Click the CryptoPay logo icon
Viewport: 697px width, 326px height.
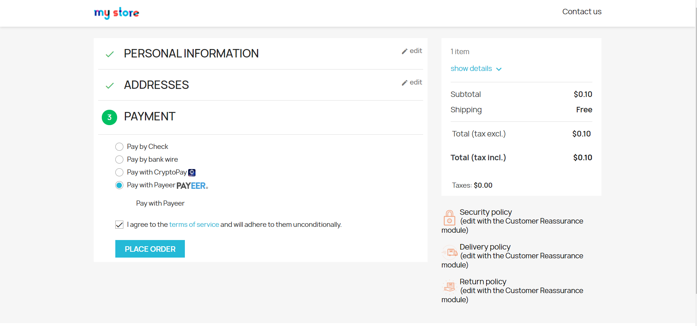pos(192,172)
